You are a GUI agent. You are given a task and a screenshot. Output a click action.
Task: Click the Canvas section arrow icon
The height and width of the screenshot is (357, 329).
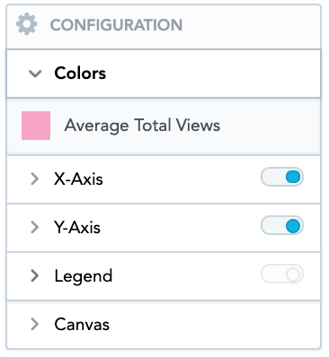(35, 324)
